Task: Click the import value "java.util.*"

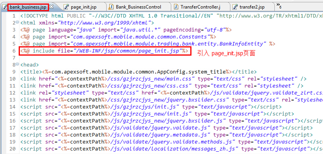Action: click(140, 30)
